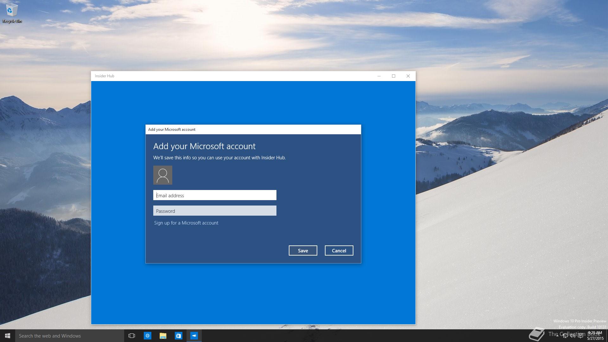Click the Search the web and Windows box

click(x=70, y=336)
